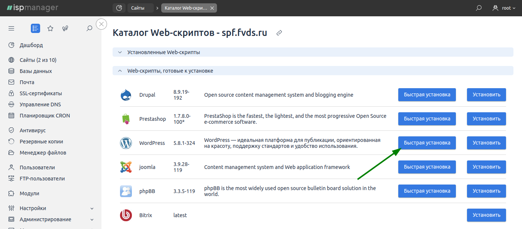
Task: Expand the Установленные Web-скрипты section
Action: click(x=313, y=52)
